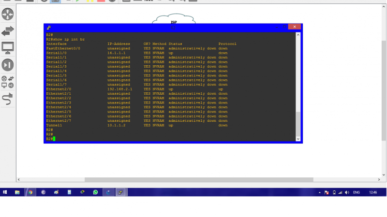
Task: Open battery status tray icon
Action: (334, 192)
